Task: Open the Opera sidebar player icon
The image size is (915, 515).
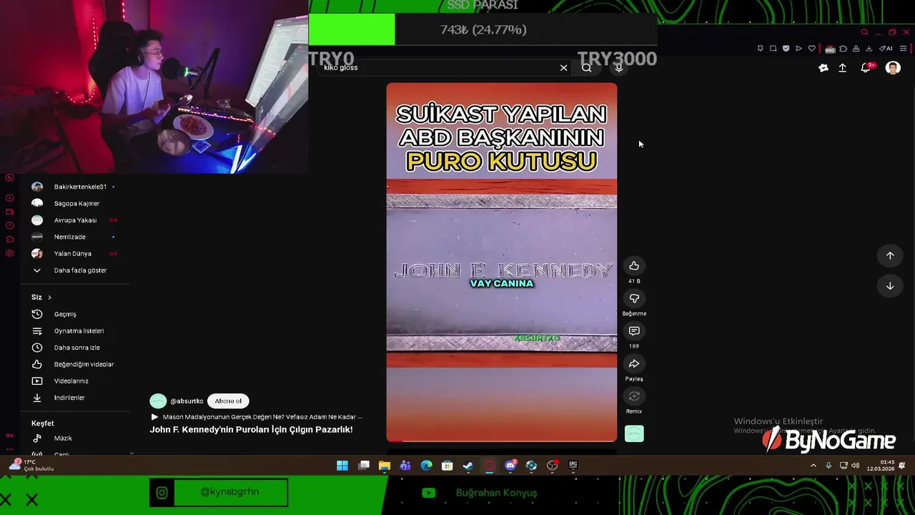Action: coord(9,198)
